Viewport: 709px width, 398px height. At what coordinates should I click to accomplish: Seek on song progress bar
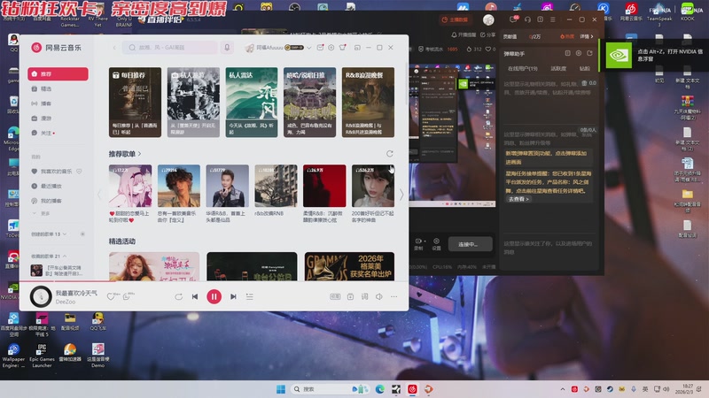tap(214, 281)
